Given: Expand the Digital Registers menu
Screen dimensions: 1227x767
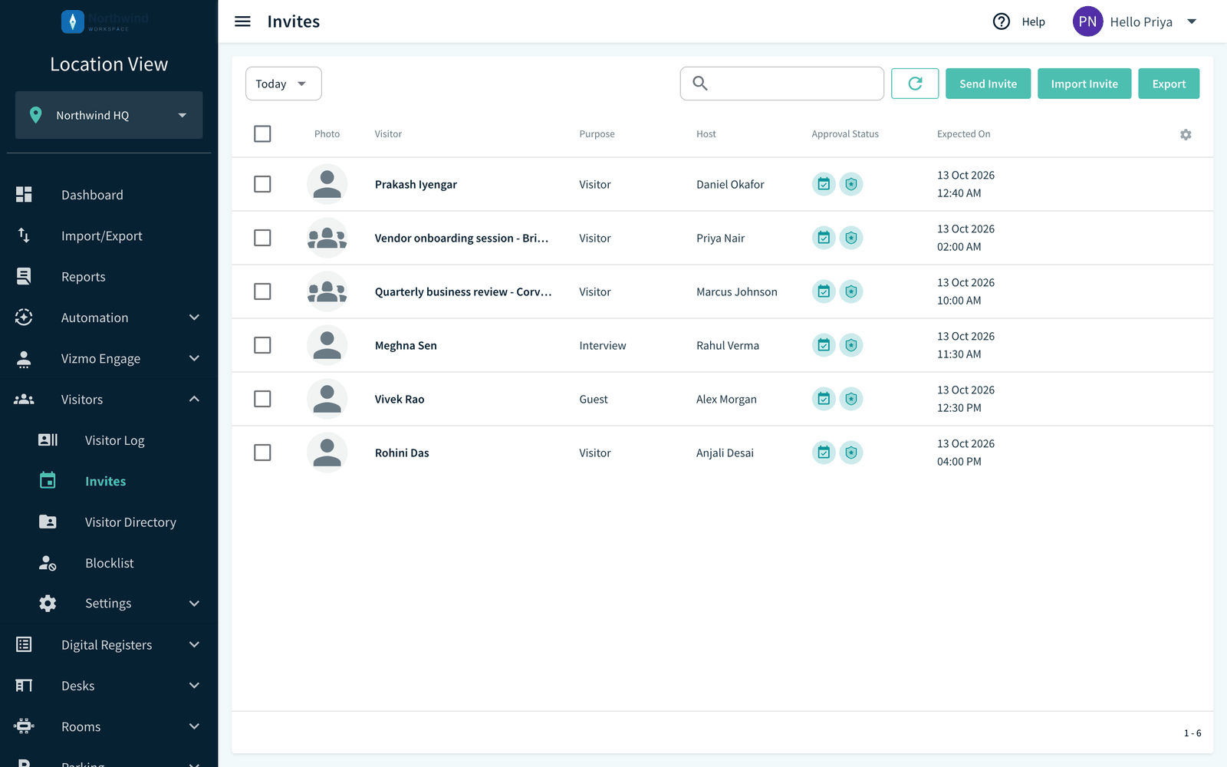Looking at the screenshot, I should [109, 644].
